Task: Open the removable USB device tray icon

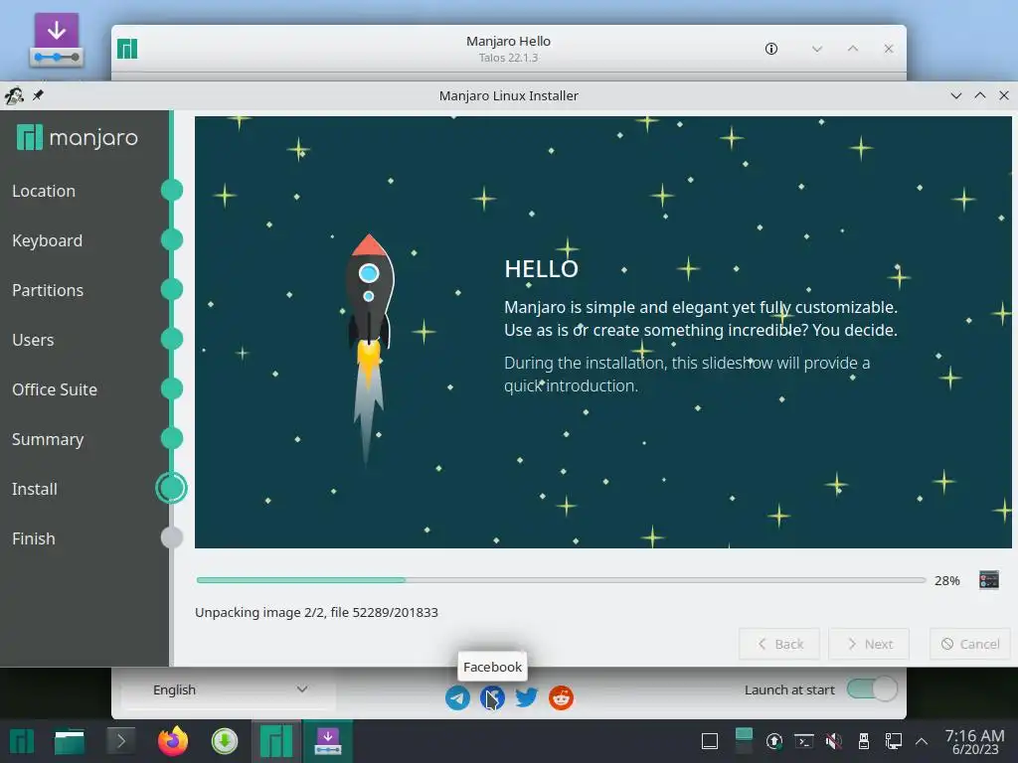Action: coord(864,741)
